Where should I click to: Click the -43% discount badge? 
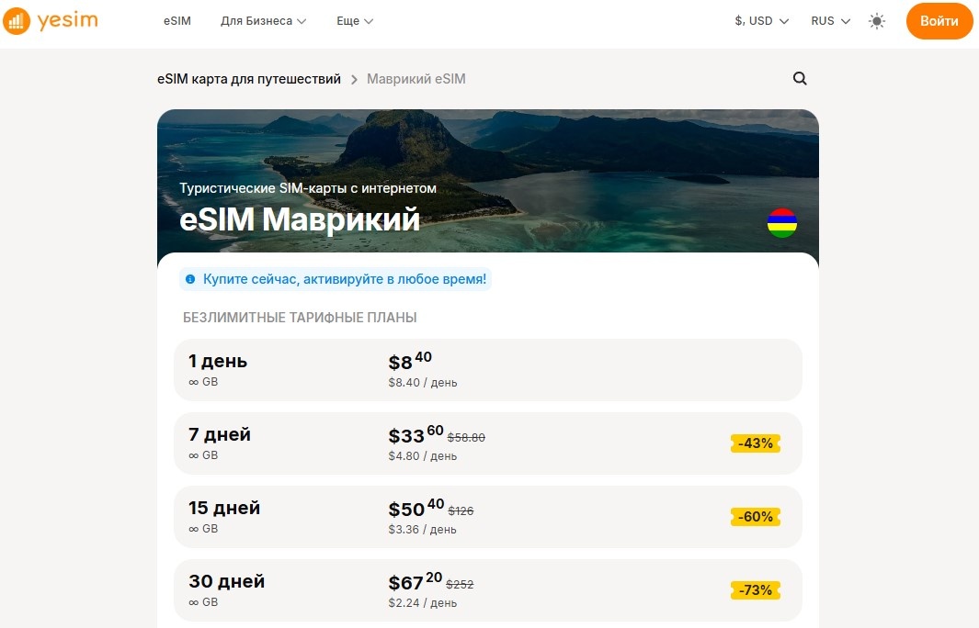(755, 443)
